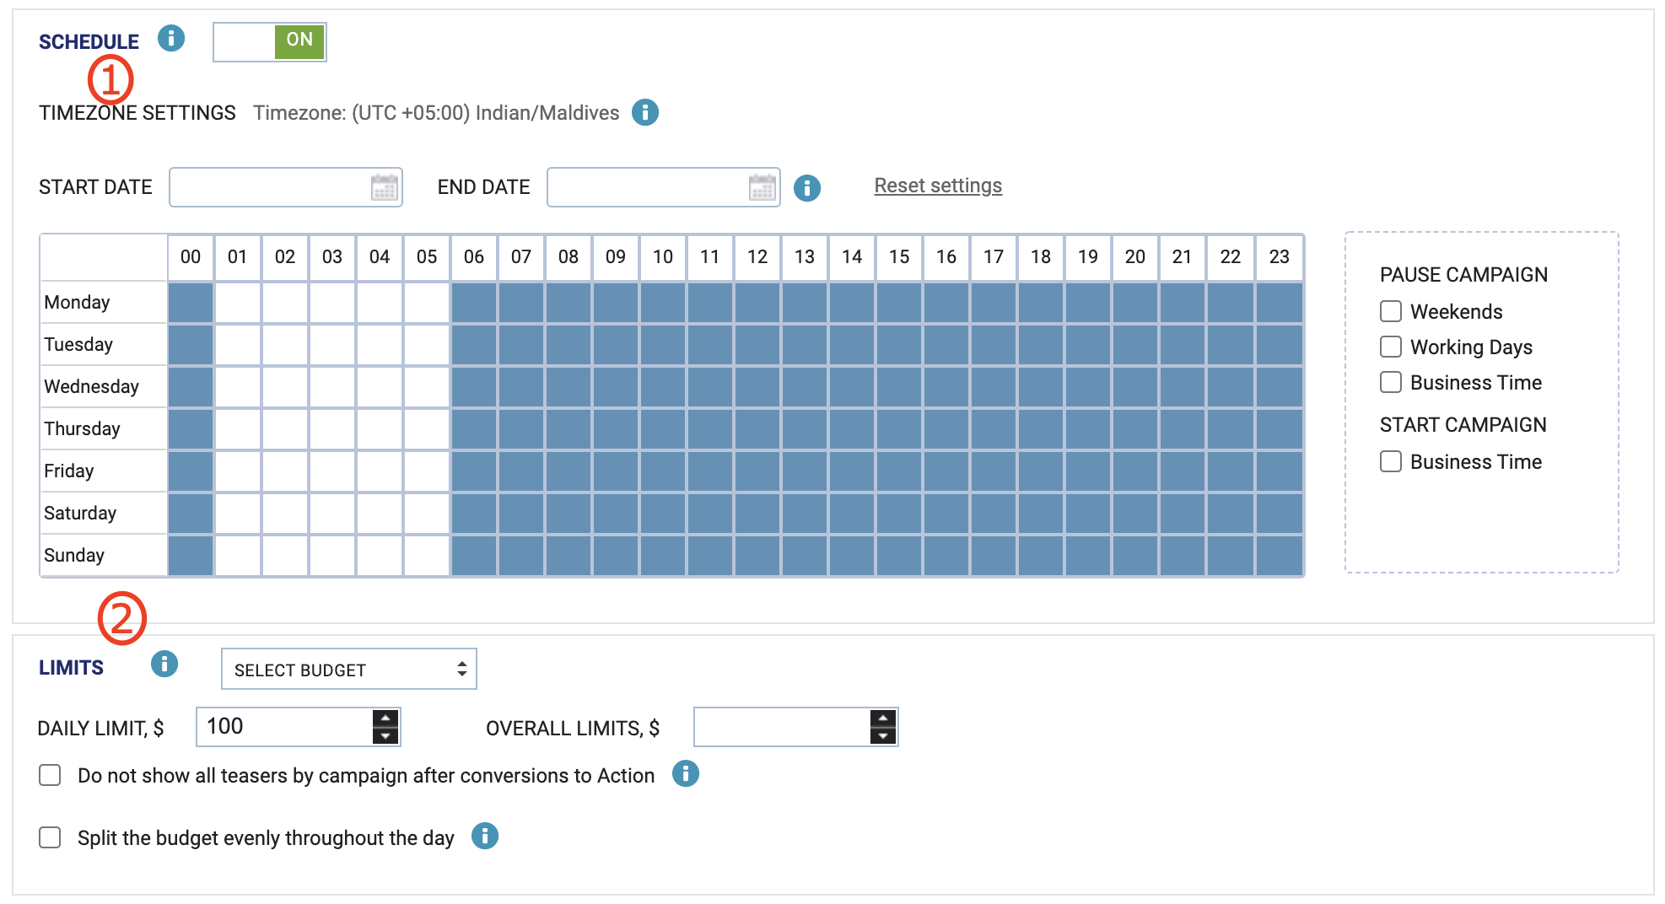Image resolution: width=1665 pixels, height=904 pixels.
Task: Toggle the Monday 21 hour cell
Action: [1183, 303]
